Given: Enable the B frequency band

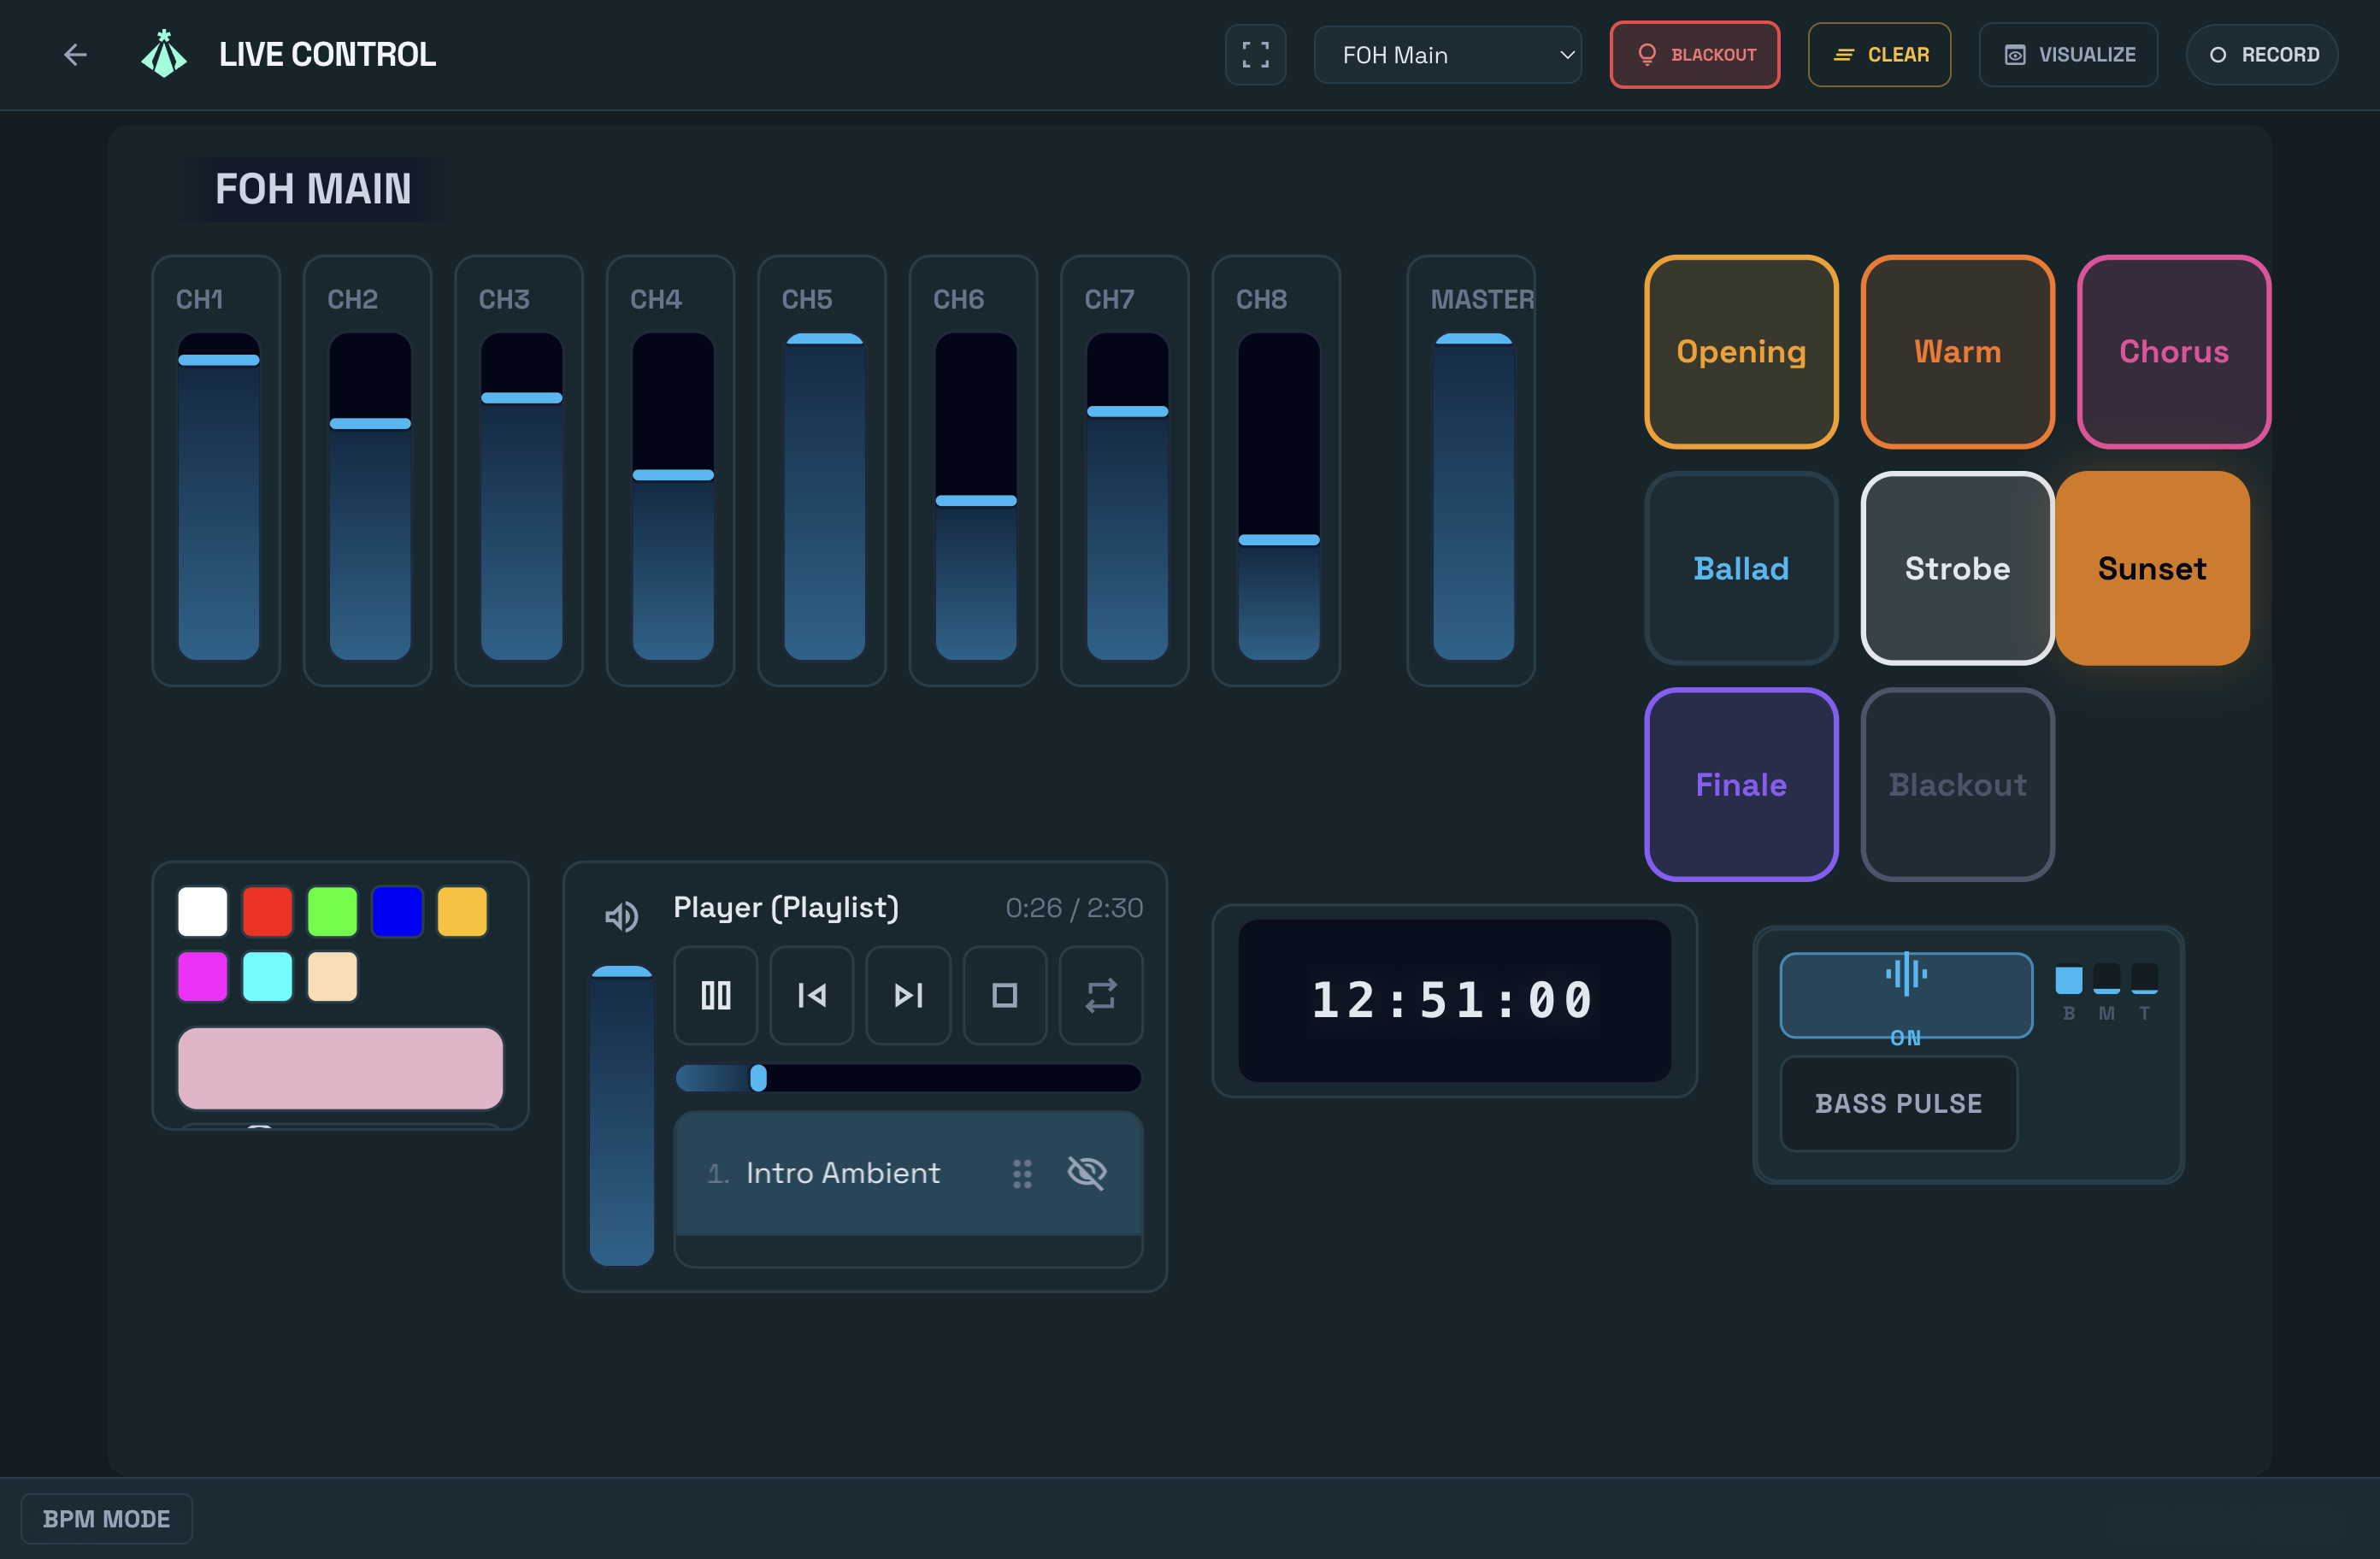Looking at the screenshot, I should point(2069,980).
